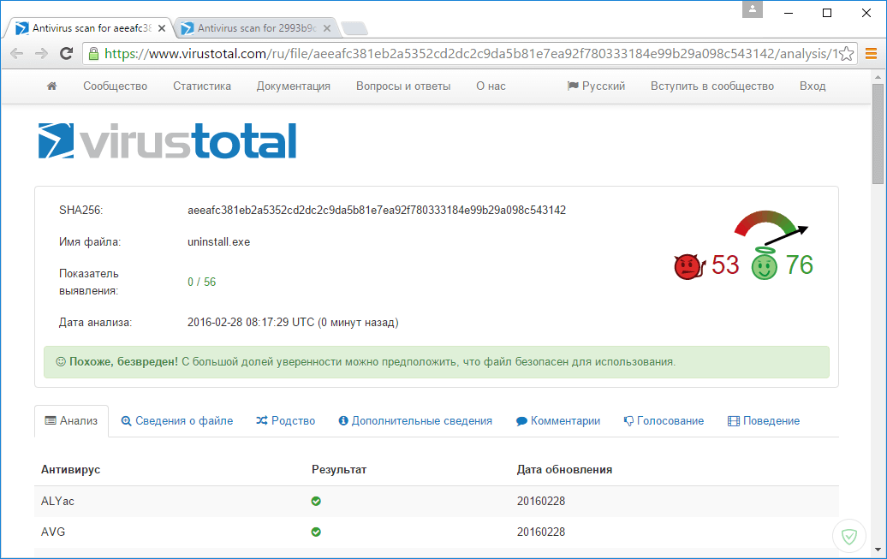The height and width of the screenshot is (559, 887).
Task: Click Вступить в сообщество link
Action: pyautogui.click(x=712, y=86)
